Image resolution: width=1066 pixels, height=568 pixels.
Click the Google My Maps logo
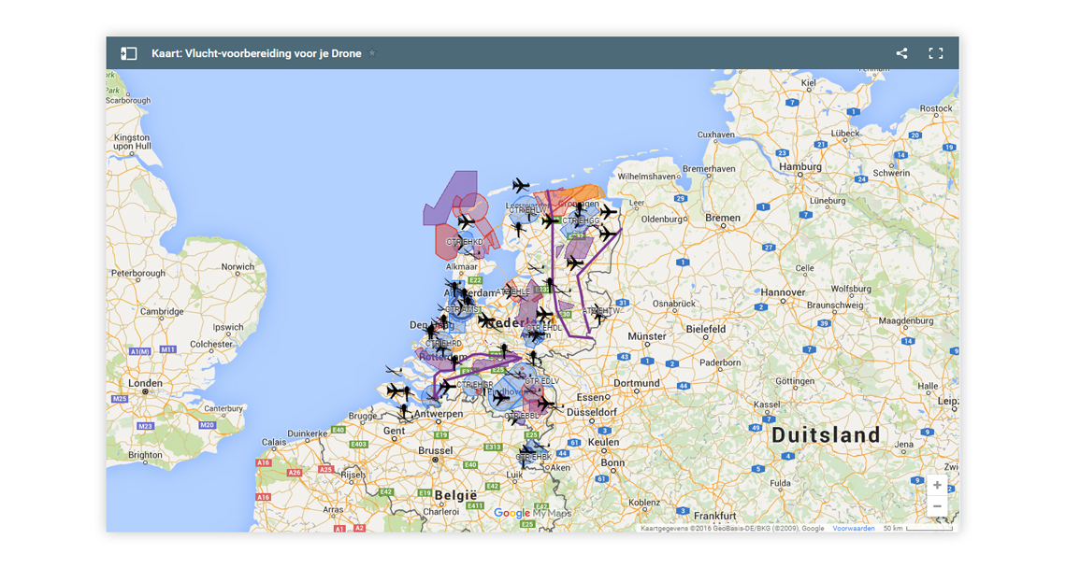pyautogui.click(x=531, y=513)
